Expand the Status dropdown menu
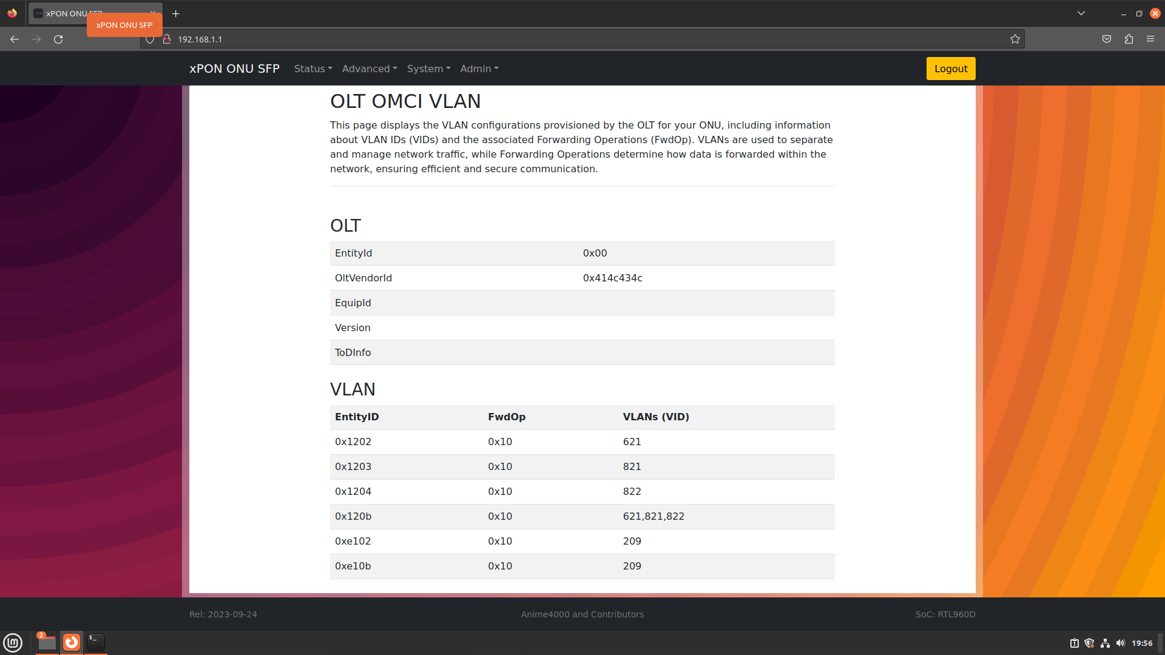The image size is (1165, 655). (313, 69)
